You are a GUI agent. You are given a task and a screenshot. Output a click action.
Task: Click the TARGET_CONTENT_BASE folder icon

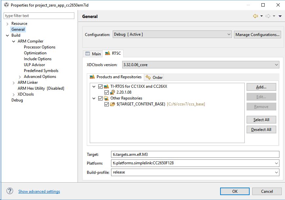[112, 104]
